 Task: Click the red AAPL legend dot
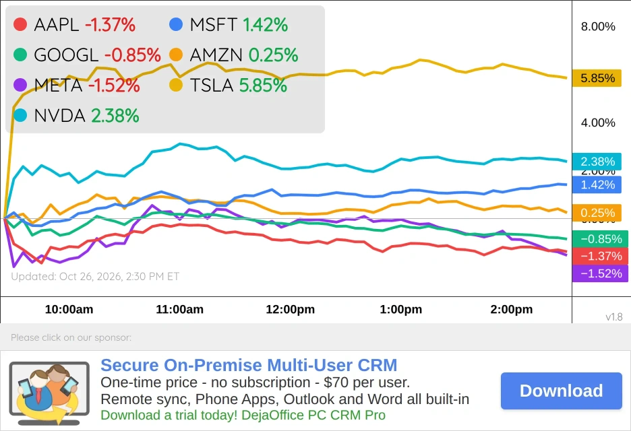pyautogui.click(x=20, y=24)
